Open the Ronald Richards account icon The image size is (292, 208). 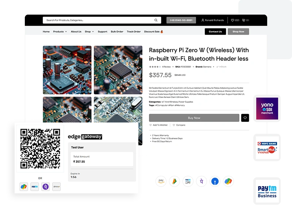(x=203, y=20)
